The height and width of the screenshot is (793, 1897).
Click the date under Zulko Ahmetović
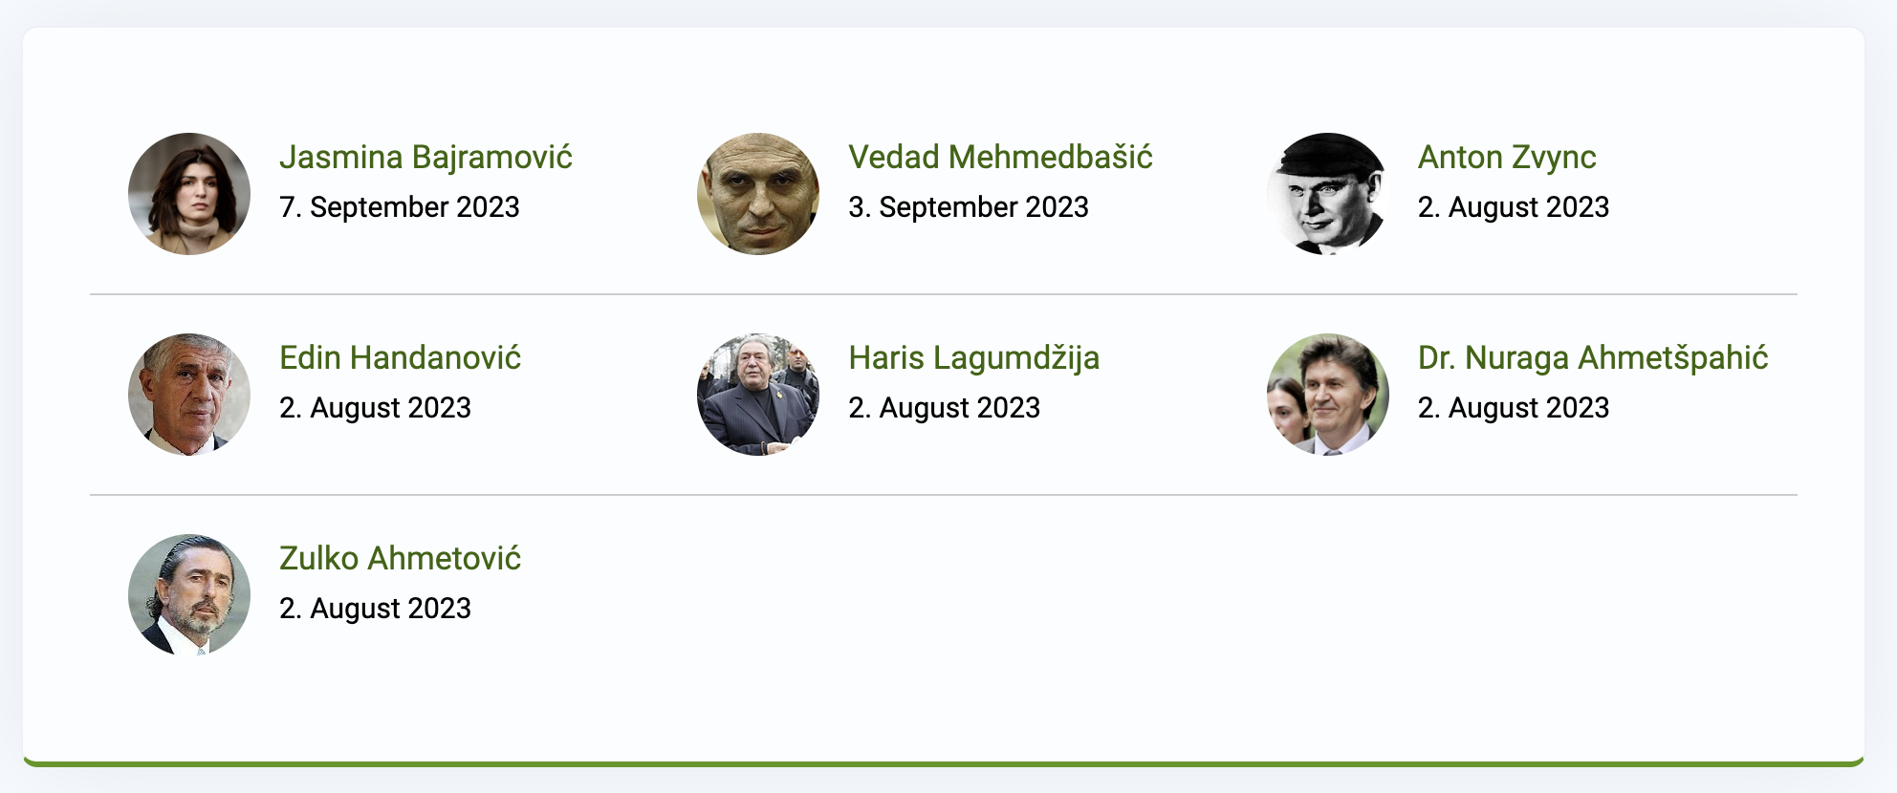(x=375, y=609)
